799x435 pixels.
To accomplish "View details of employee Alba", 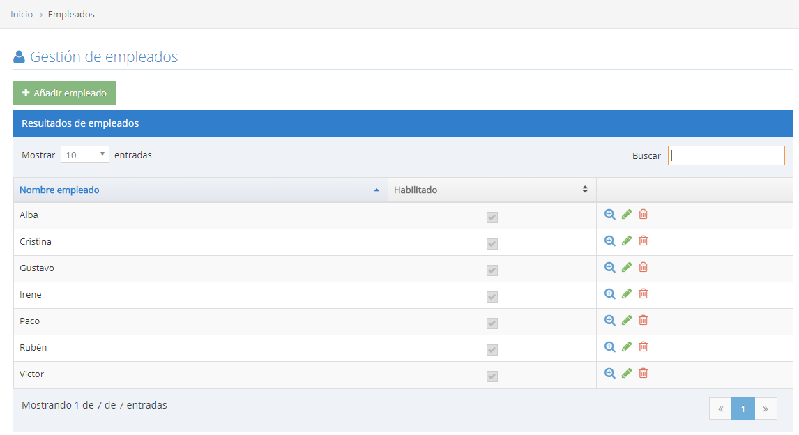I will point(609,214).
